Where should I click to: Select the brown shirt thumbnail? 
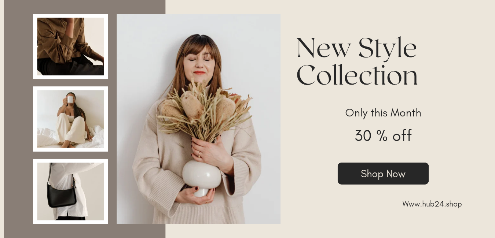pyautogui.click(x=70, y=47)
